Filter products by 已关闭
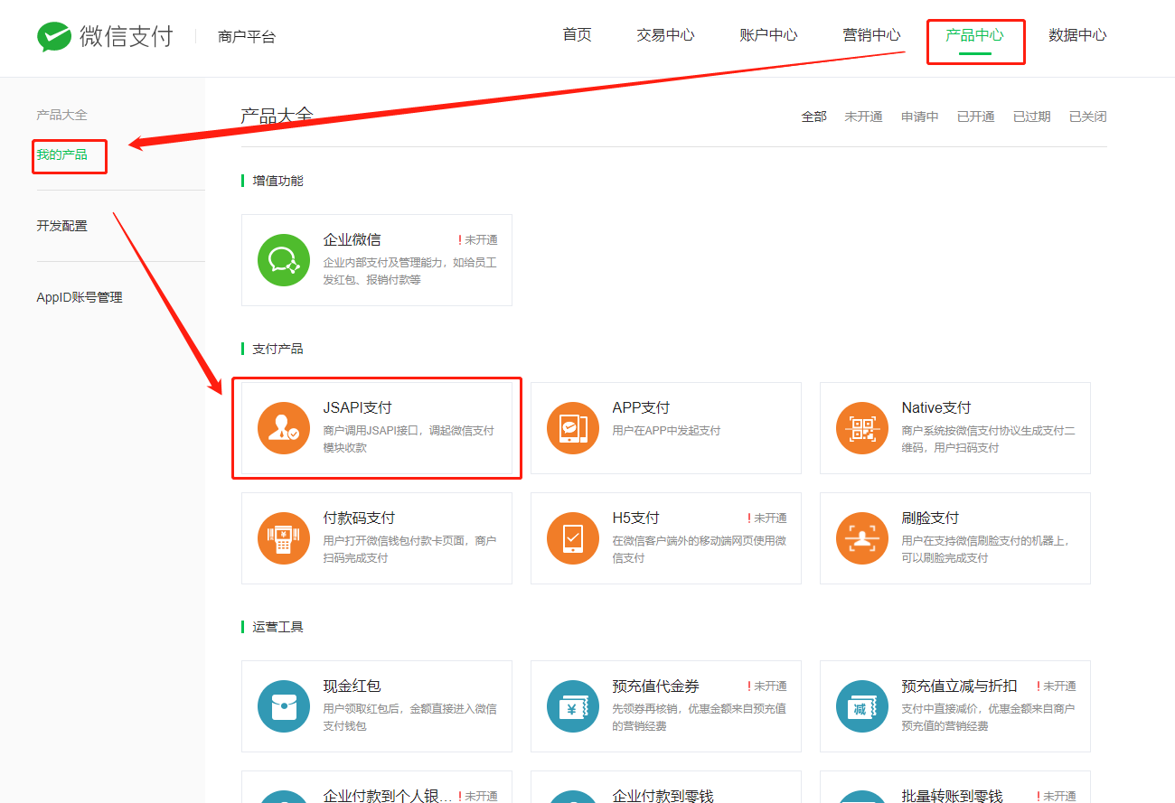 (1087, 117)
